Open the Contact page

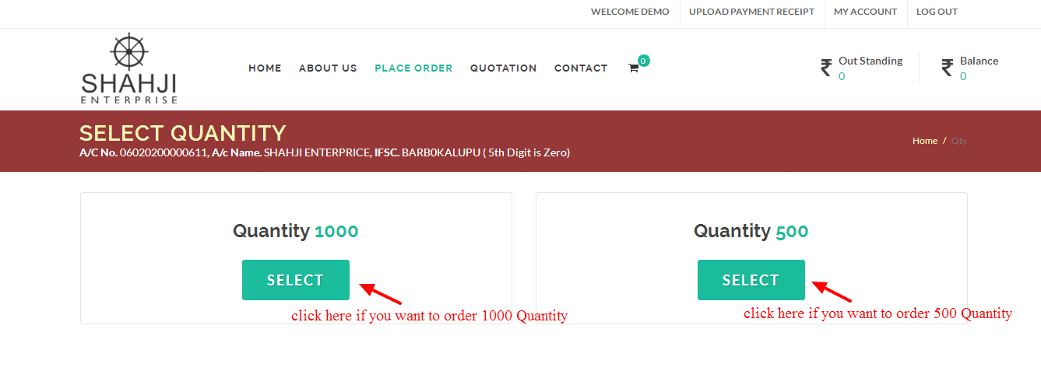581,68
